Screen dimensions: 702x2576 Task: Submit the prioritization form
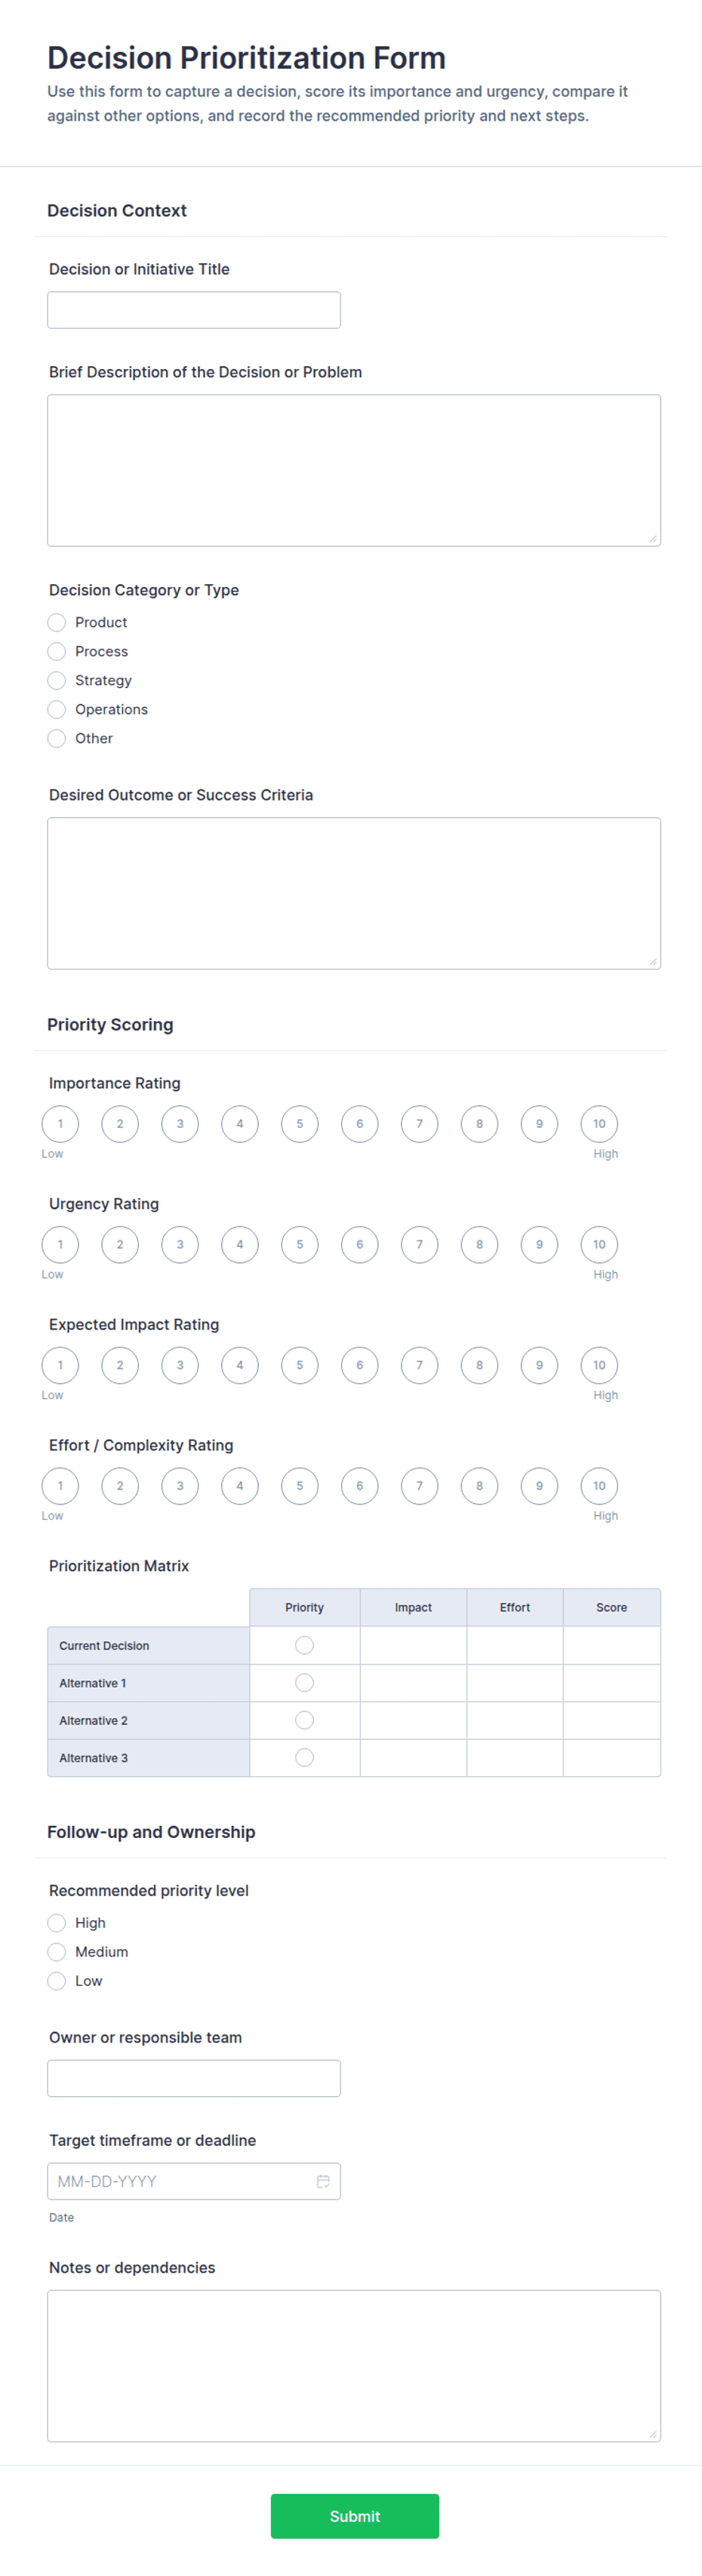pos(355,2516)
